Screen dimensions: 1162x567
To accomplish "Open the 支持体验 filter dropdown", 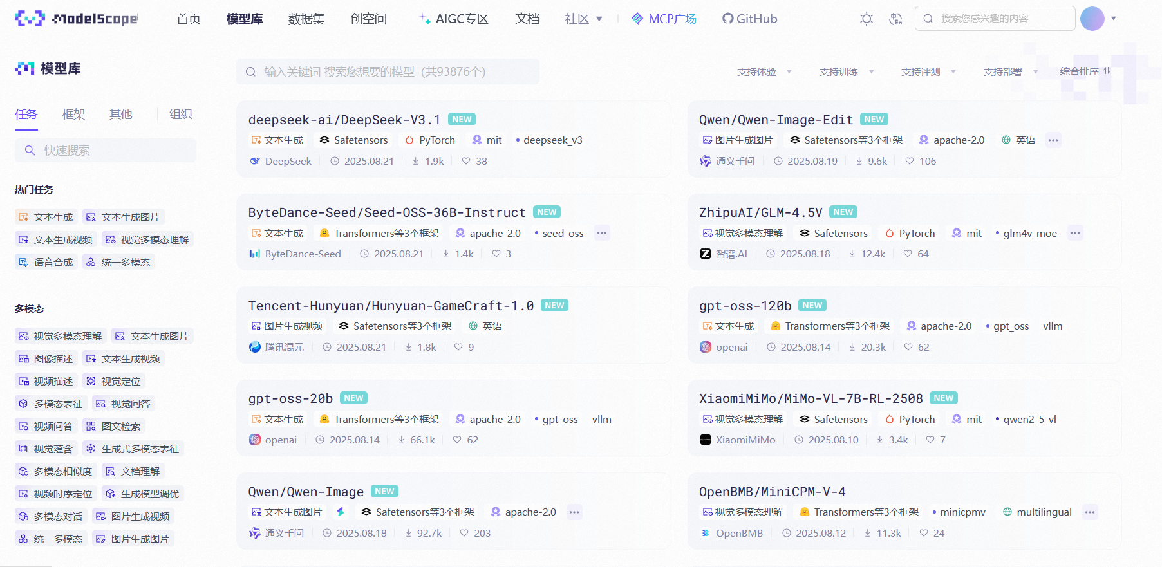I will pos(764,71).
